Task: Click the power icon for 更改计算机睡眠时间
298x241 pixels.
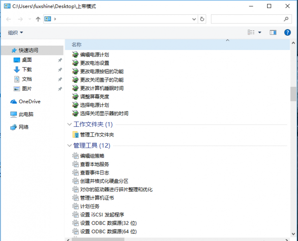Action: [75, 88]
